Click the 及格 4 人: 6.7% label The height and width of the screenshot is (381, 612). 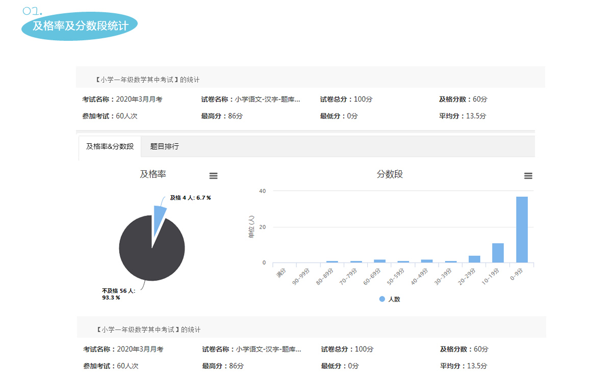[x=190, y=198]
